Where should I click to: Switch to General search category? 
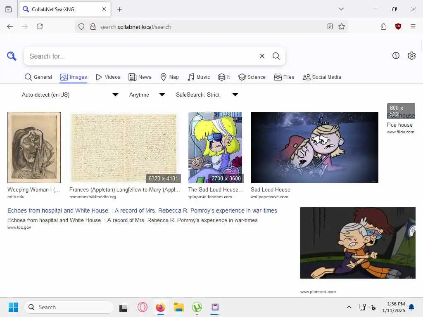coord(38,77)
